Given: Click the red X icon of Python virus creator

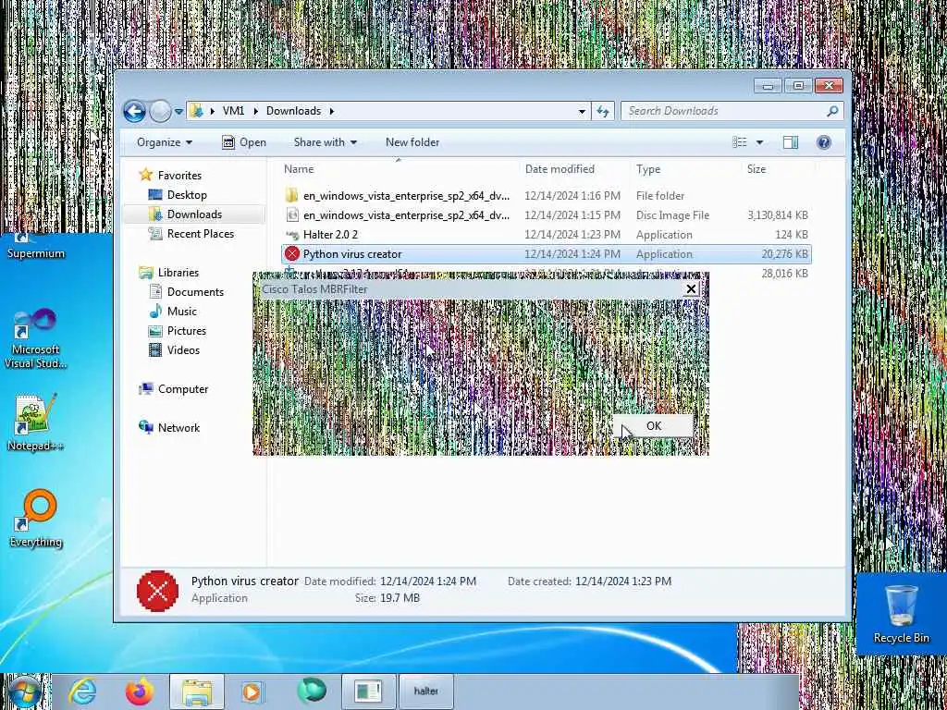Looking at the screenshot, I should pyautogui.click(x=292, y=254).
